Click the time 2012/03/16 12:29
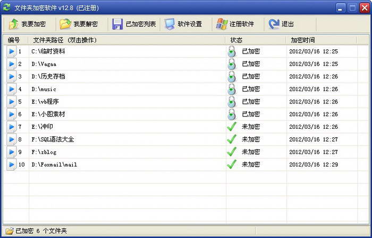The image size is (372, 238). (314, 164)
